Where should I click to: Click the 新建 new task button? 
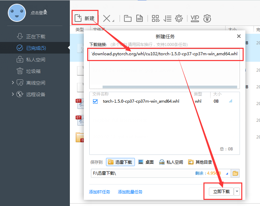pyautogui.click(x=85, y=18)
